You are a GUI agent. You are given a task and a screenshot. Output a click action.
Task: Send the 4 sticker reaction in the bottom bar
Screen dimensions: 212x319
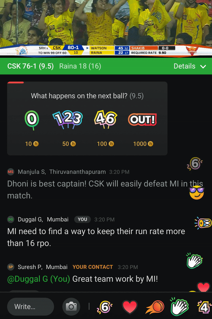(x=205, y=307)
